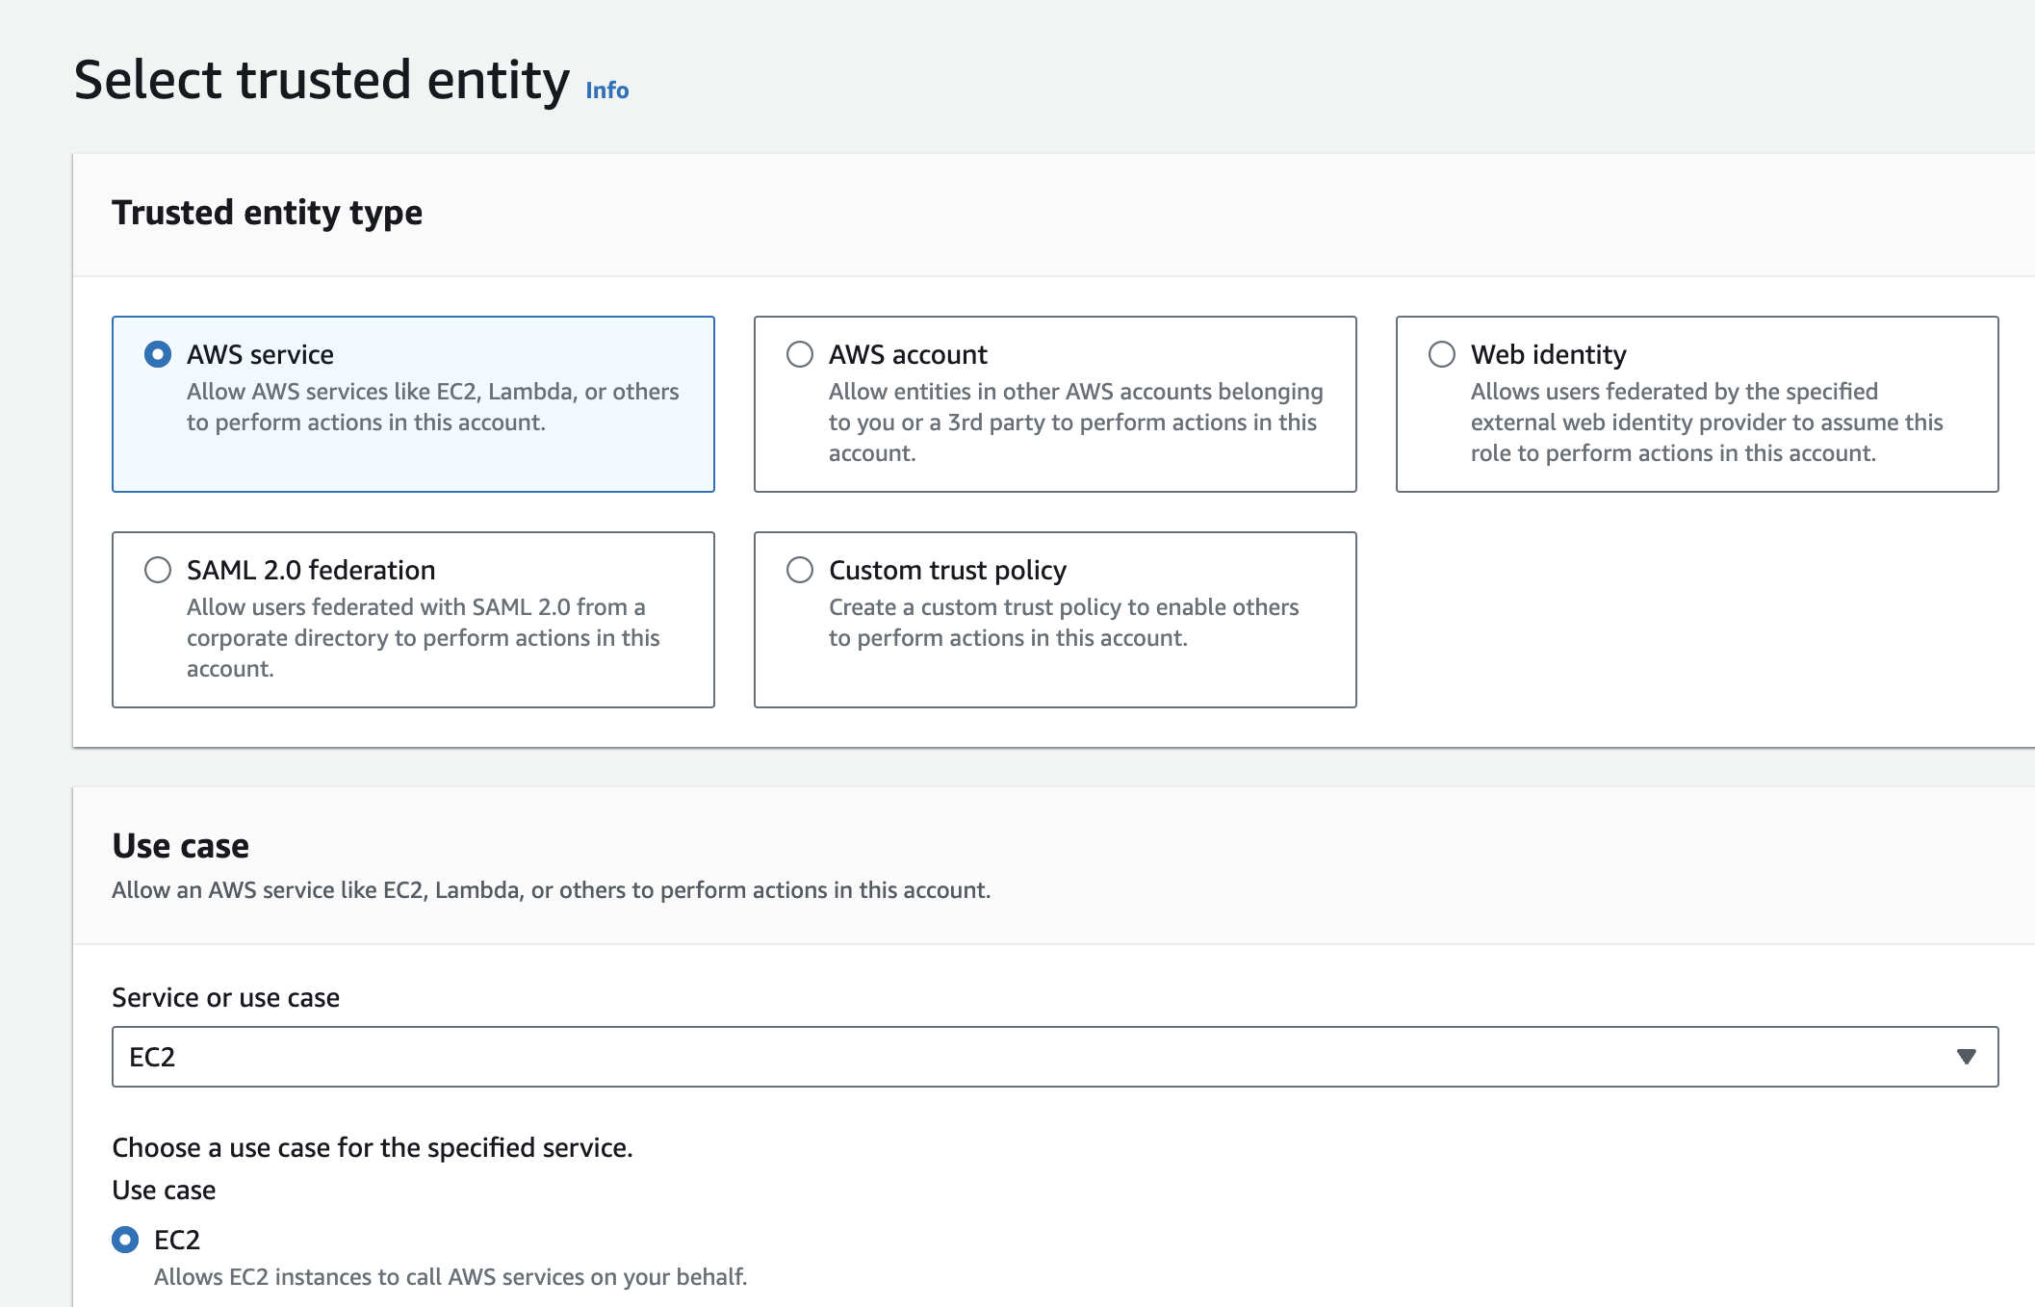This screenshot has width=2035, height=1307.
Task: Click the Custom trust policy description text
Action: point(1064,623)
